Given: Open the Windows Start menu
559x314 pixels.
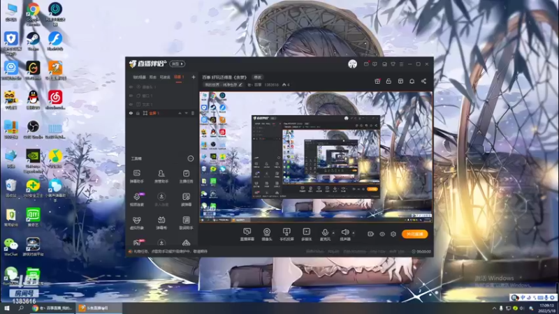Looking at the screenshot, I should click(6, 308).
